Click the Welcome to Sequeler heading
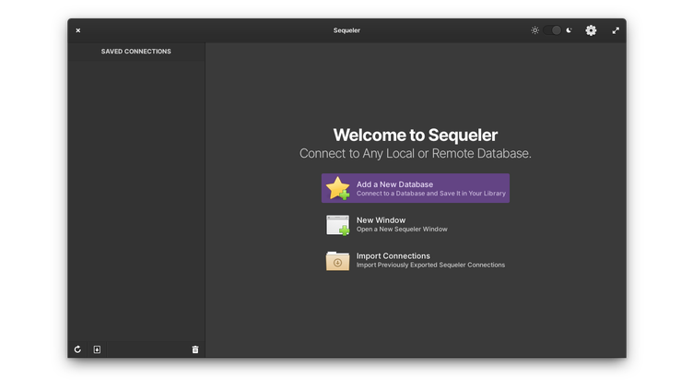This screenshot has height=390, width=693. (416, 135)
